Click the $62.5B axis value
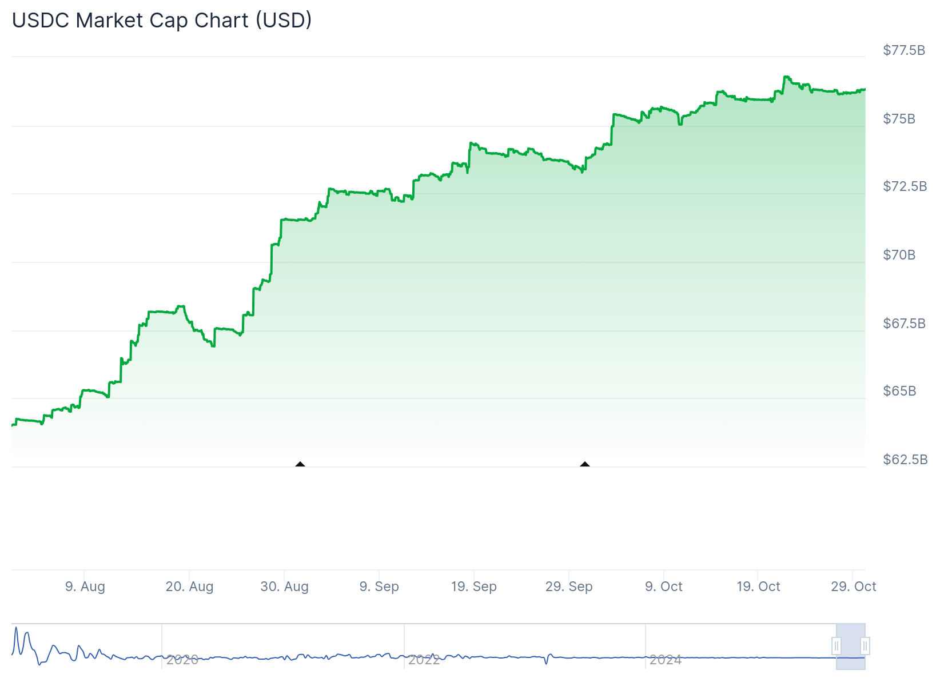Screen dimensions: 940x686 (x=905, y=460)
